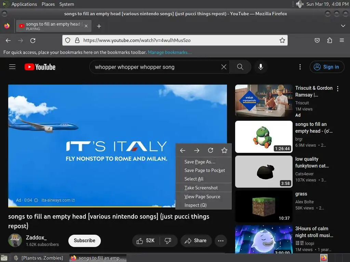Subscribe to the Zaddox_ channel
This screenshot has height=262, width=350.
click(x=84, y=241)
